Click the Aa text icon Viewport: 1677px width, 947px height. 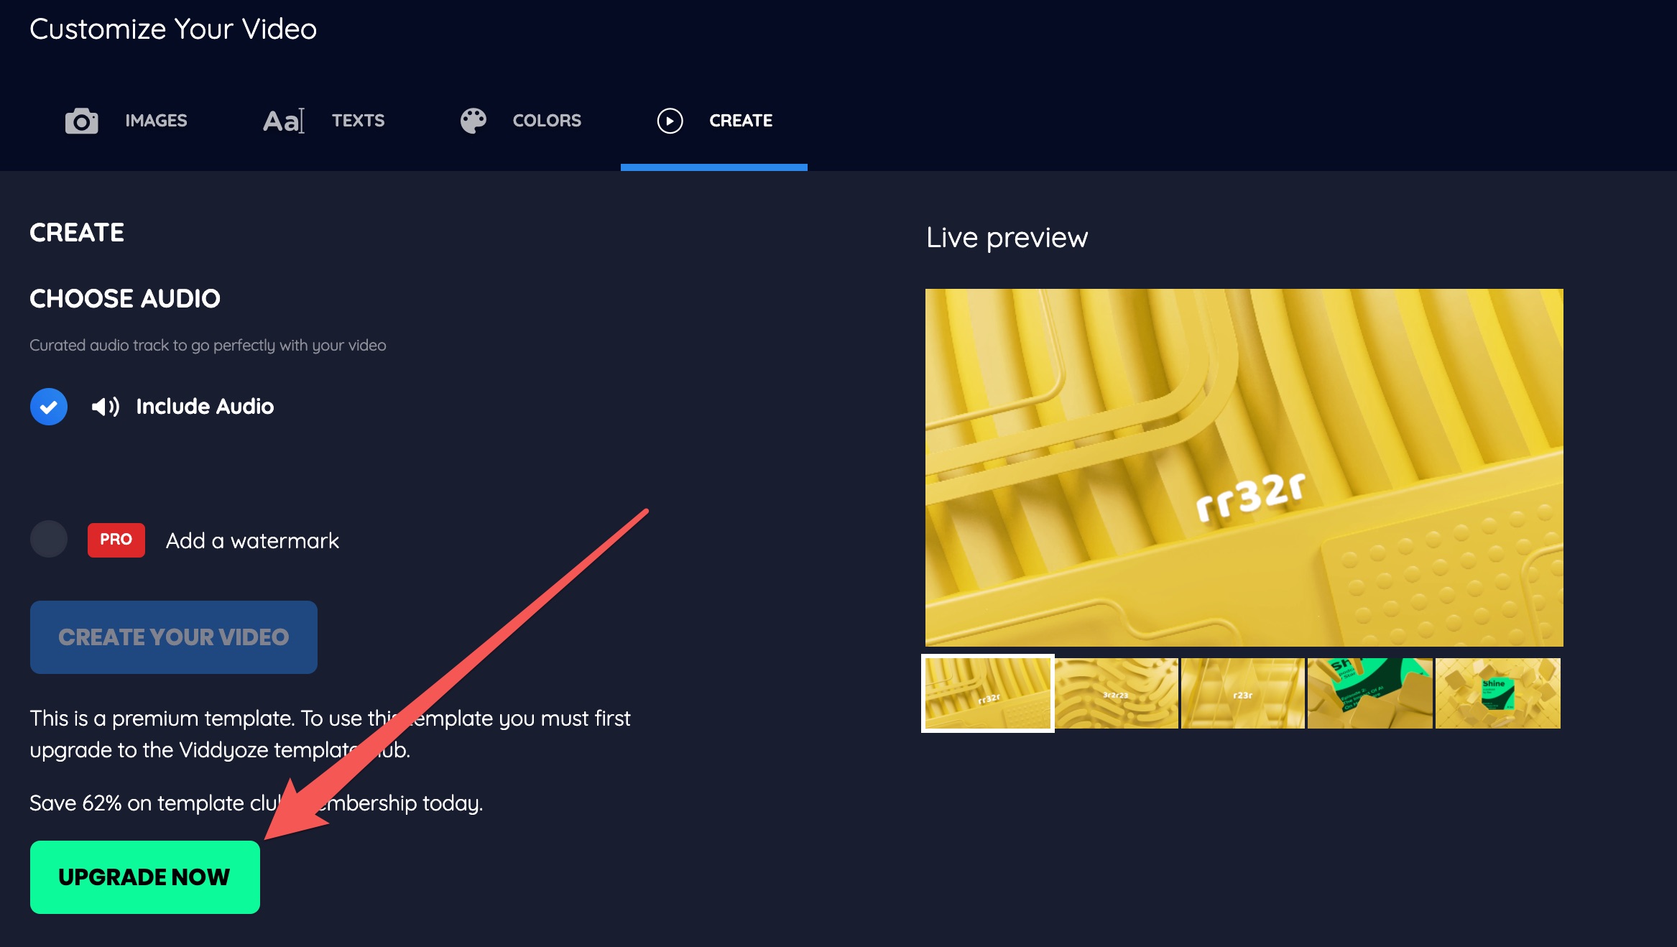coord(283,121)
